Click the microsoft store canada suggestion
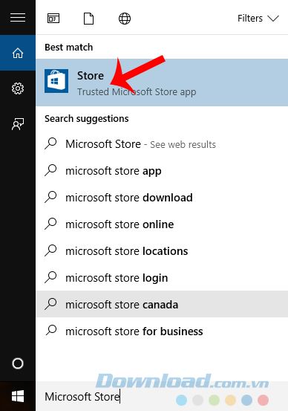Viewport: 288px width, 411px height. (162, 304)
